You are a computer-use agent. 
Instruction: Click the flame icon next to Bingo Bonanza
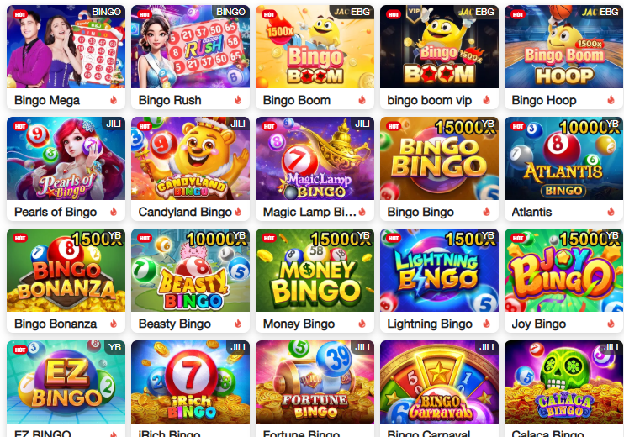[114, 324]
